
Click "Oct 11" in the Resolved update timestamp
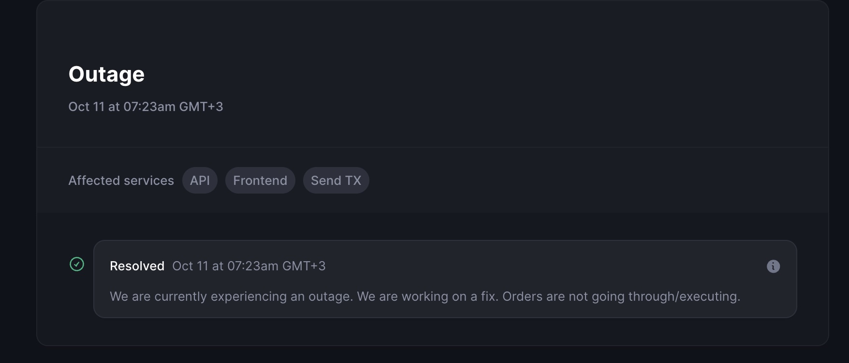(x=190, y=266)
